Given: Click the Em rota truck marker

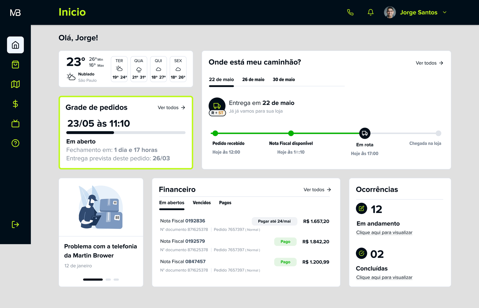Looking at the screenshot, I should 365,133.
